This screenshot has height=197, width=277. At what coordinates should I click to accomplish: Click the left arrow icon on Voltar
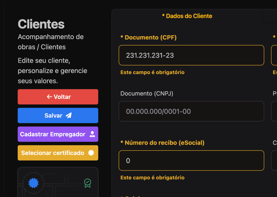coord(49,97)
